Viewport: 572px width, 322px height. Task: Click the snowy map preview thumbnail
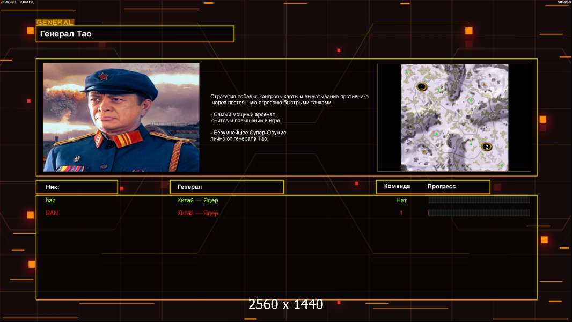[454, 118]
